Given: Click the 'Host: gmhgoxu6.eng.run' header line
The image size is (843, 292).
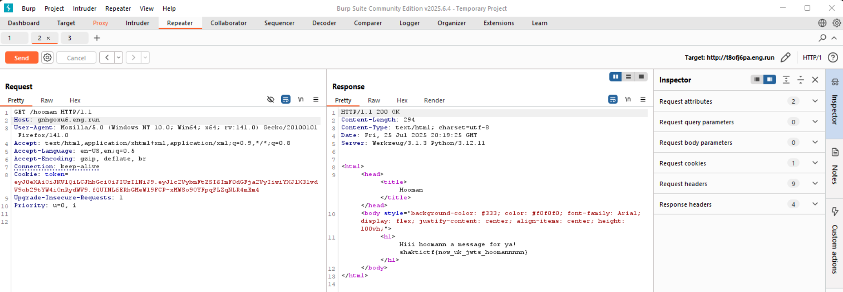Looking at the screenshot, I should pos(57,120).
